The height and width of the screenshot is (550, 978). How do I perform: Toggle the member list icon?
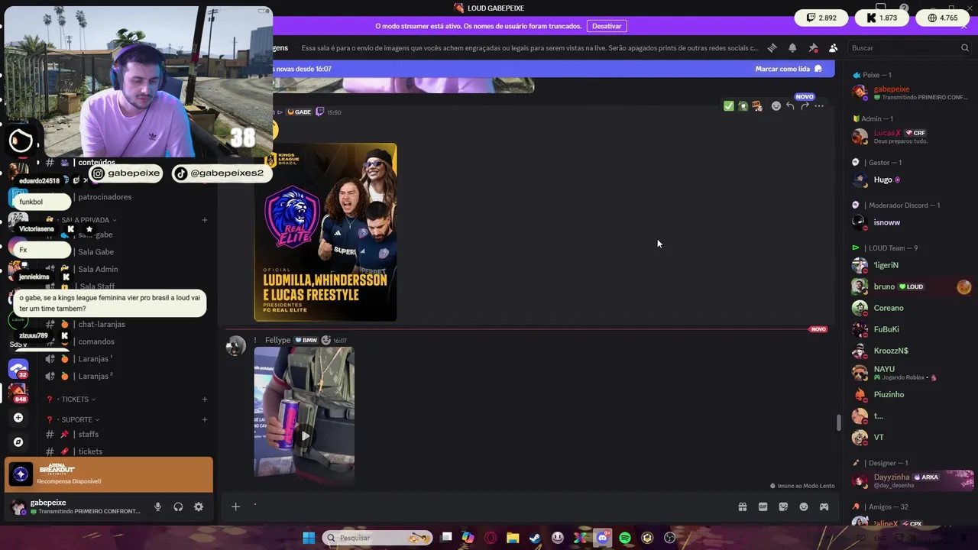tap(833, 47)
